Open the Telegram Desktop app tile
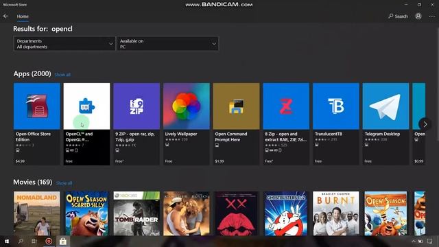The image size is (439, 247). coord(385,123)
